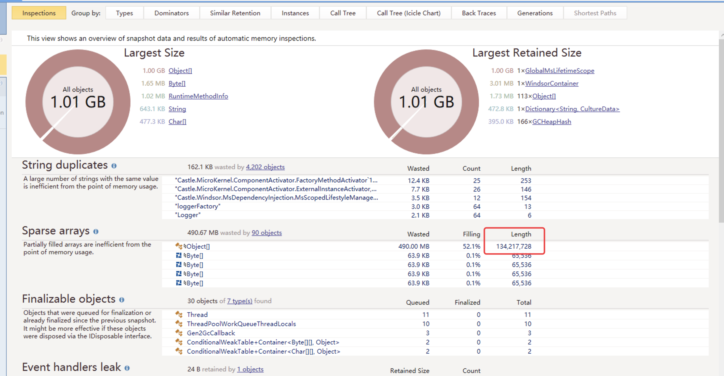Open the 4,202 objects duplicates link
Viewport: 724px width, 376px height.
pos(265,167)
